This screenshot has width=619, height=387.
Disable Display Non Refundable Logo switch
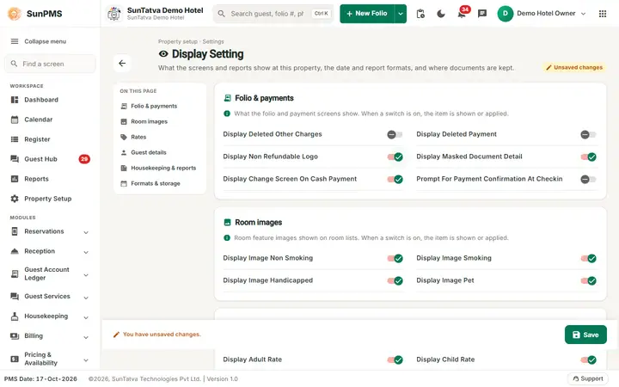[395, 157]
